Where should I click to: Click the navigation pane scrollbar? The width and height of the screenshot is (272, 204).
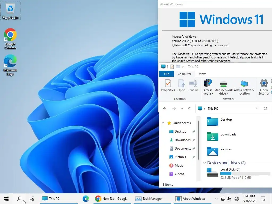(x=198, y=141)
